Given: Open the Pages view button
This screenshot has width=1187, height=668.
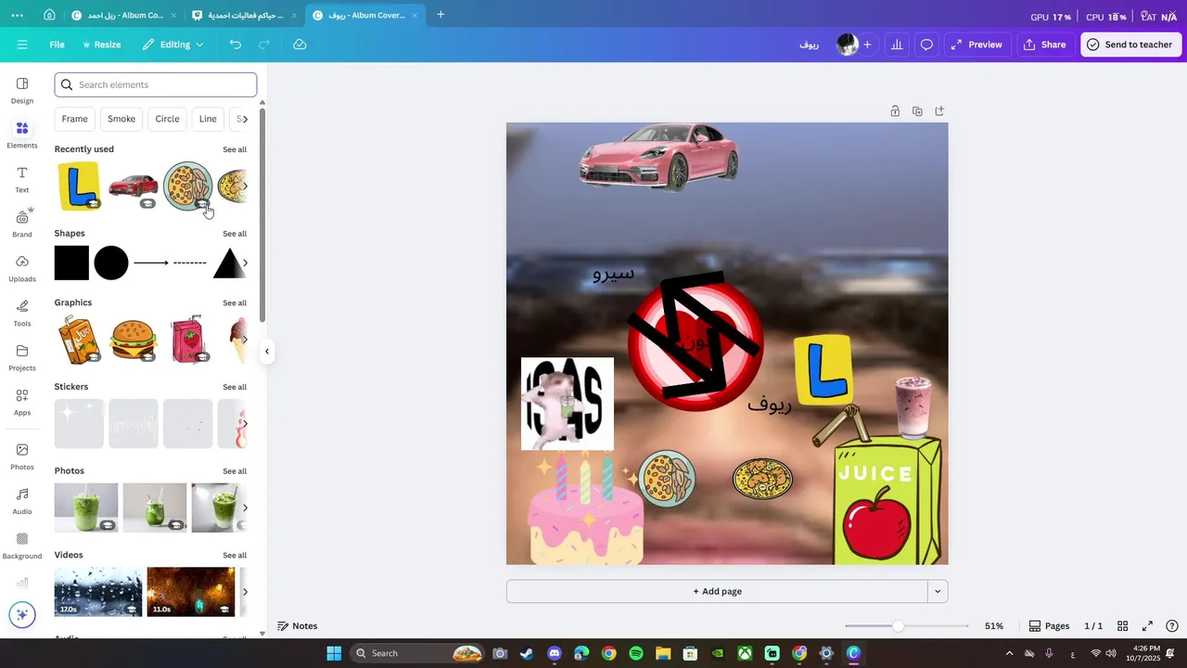Looking at the screenshot, I should tap(1049, 626).
